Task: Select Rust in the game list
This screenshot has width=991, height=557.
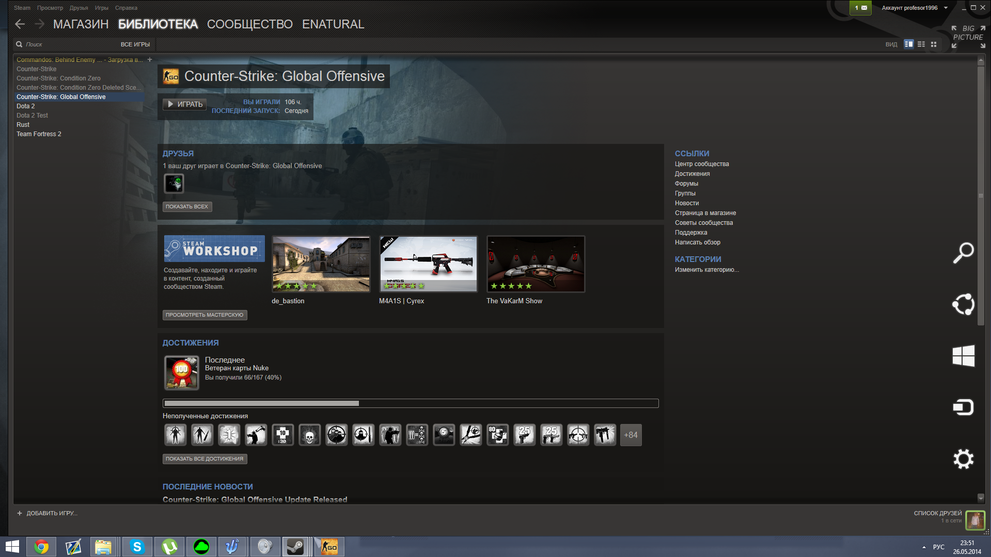Action: tap(23, 125)
